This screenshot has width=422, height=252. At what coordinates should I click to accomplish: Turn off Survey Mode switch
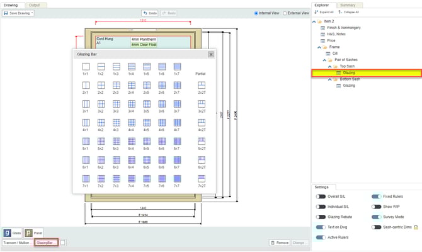[x=376, y=216]
